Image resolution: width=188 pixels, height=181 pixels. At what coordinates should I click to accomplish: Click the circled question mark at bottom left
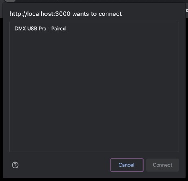pos(15,165)
